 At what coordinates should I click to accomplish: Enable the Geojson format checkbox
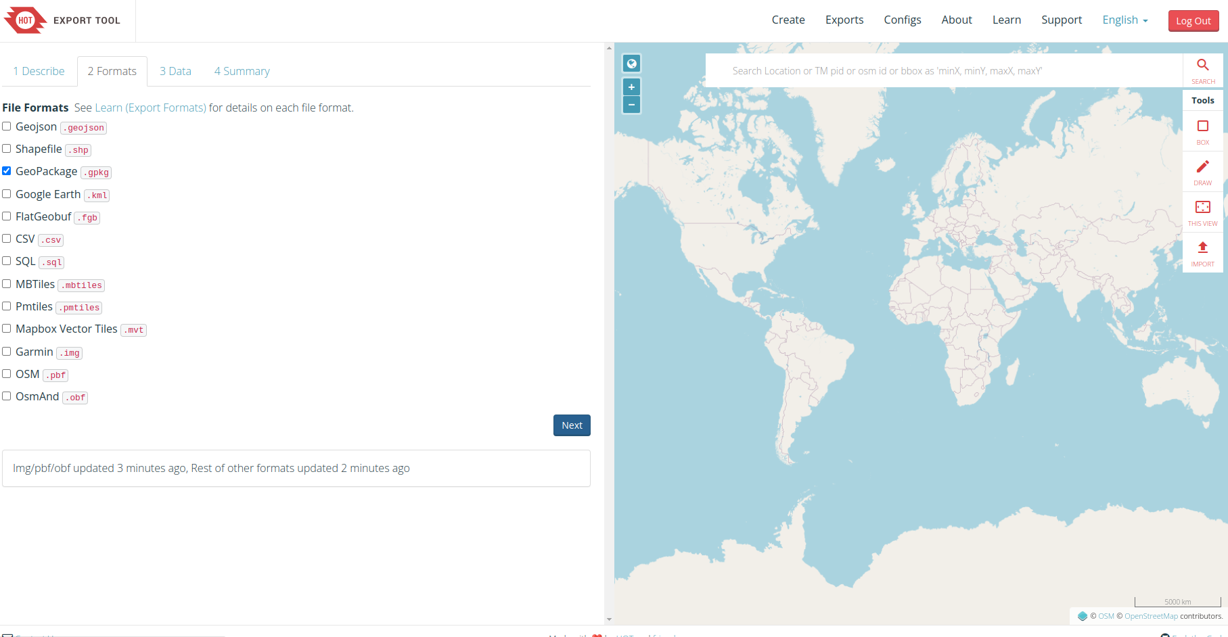click(x=7, y=126)
